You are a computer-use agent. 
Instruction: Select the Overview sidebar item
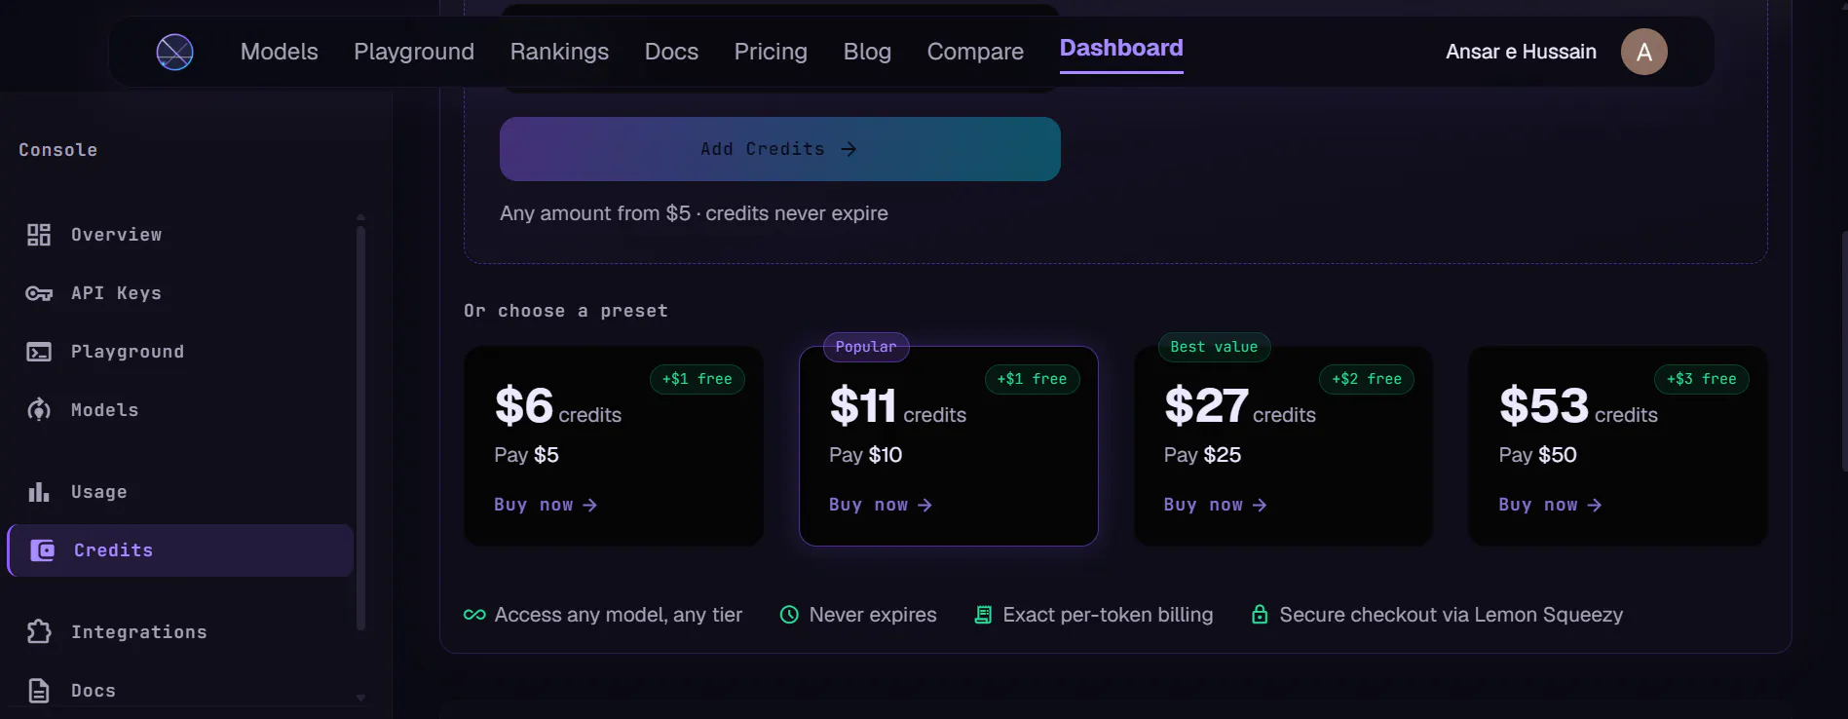[180, 235]
